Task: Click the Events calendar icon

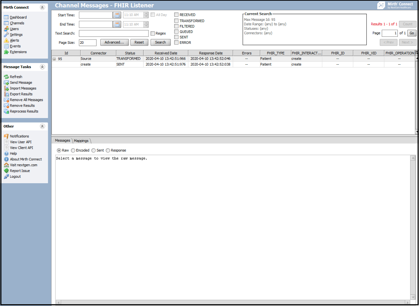Action: (x=6, y=46)
